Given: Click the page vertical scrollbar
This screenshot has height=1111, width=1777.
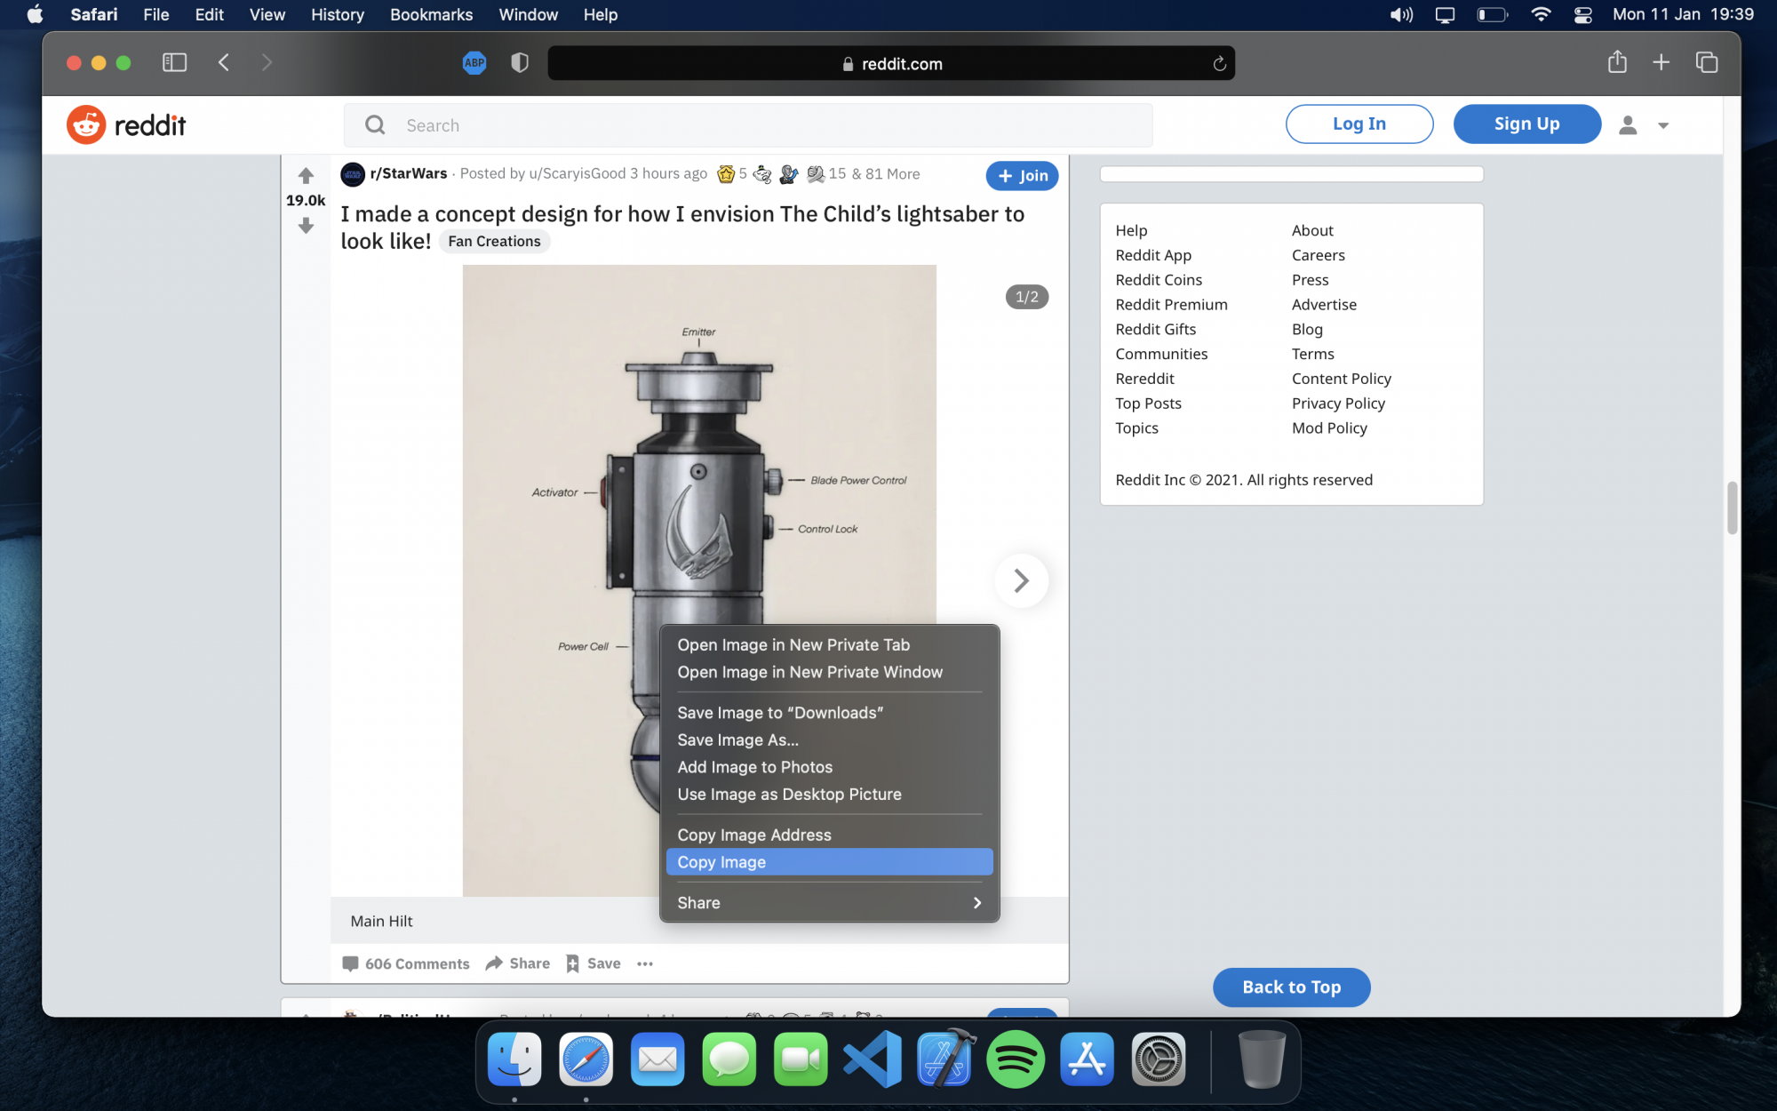Looking at the screenshot, I should click(x=1732, y=508).
